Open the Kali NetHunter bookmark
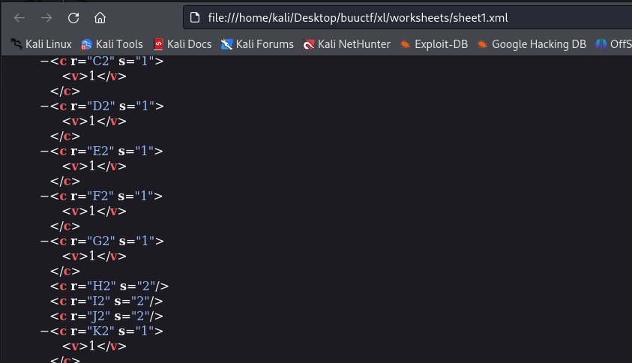The height and width of the screenshot is (363, 632). tap(346, 44)
